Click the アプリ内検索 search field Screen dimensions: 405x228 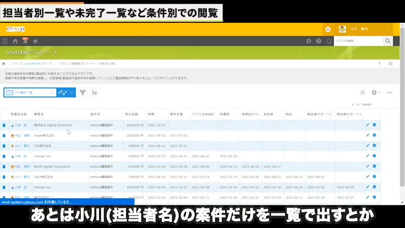[x=358, y=41]
